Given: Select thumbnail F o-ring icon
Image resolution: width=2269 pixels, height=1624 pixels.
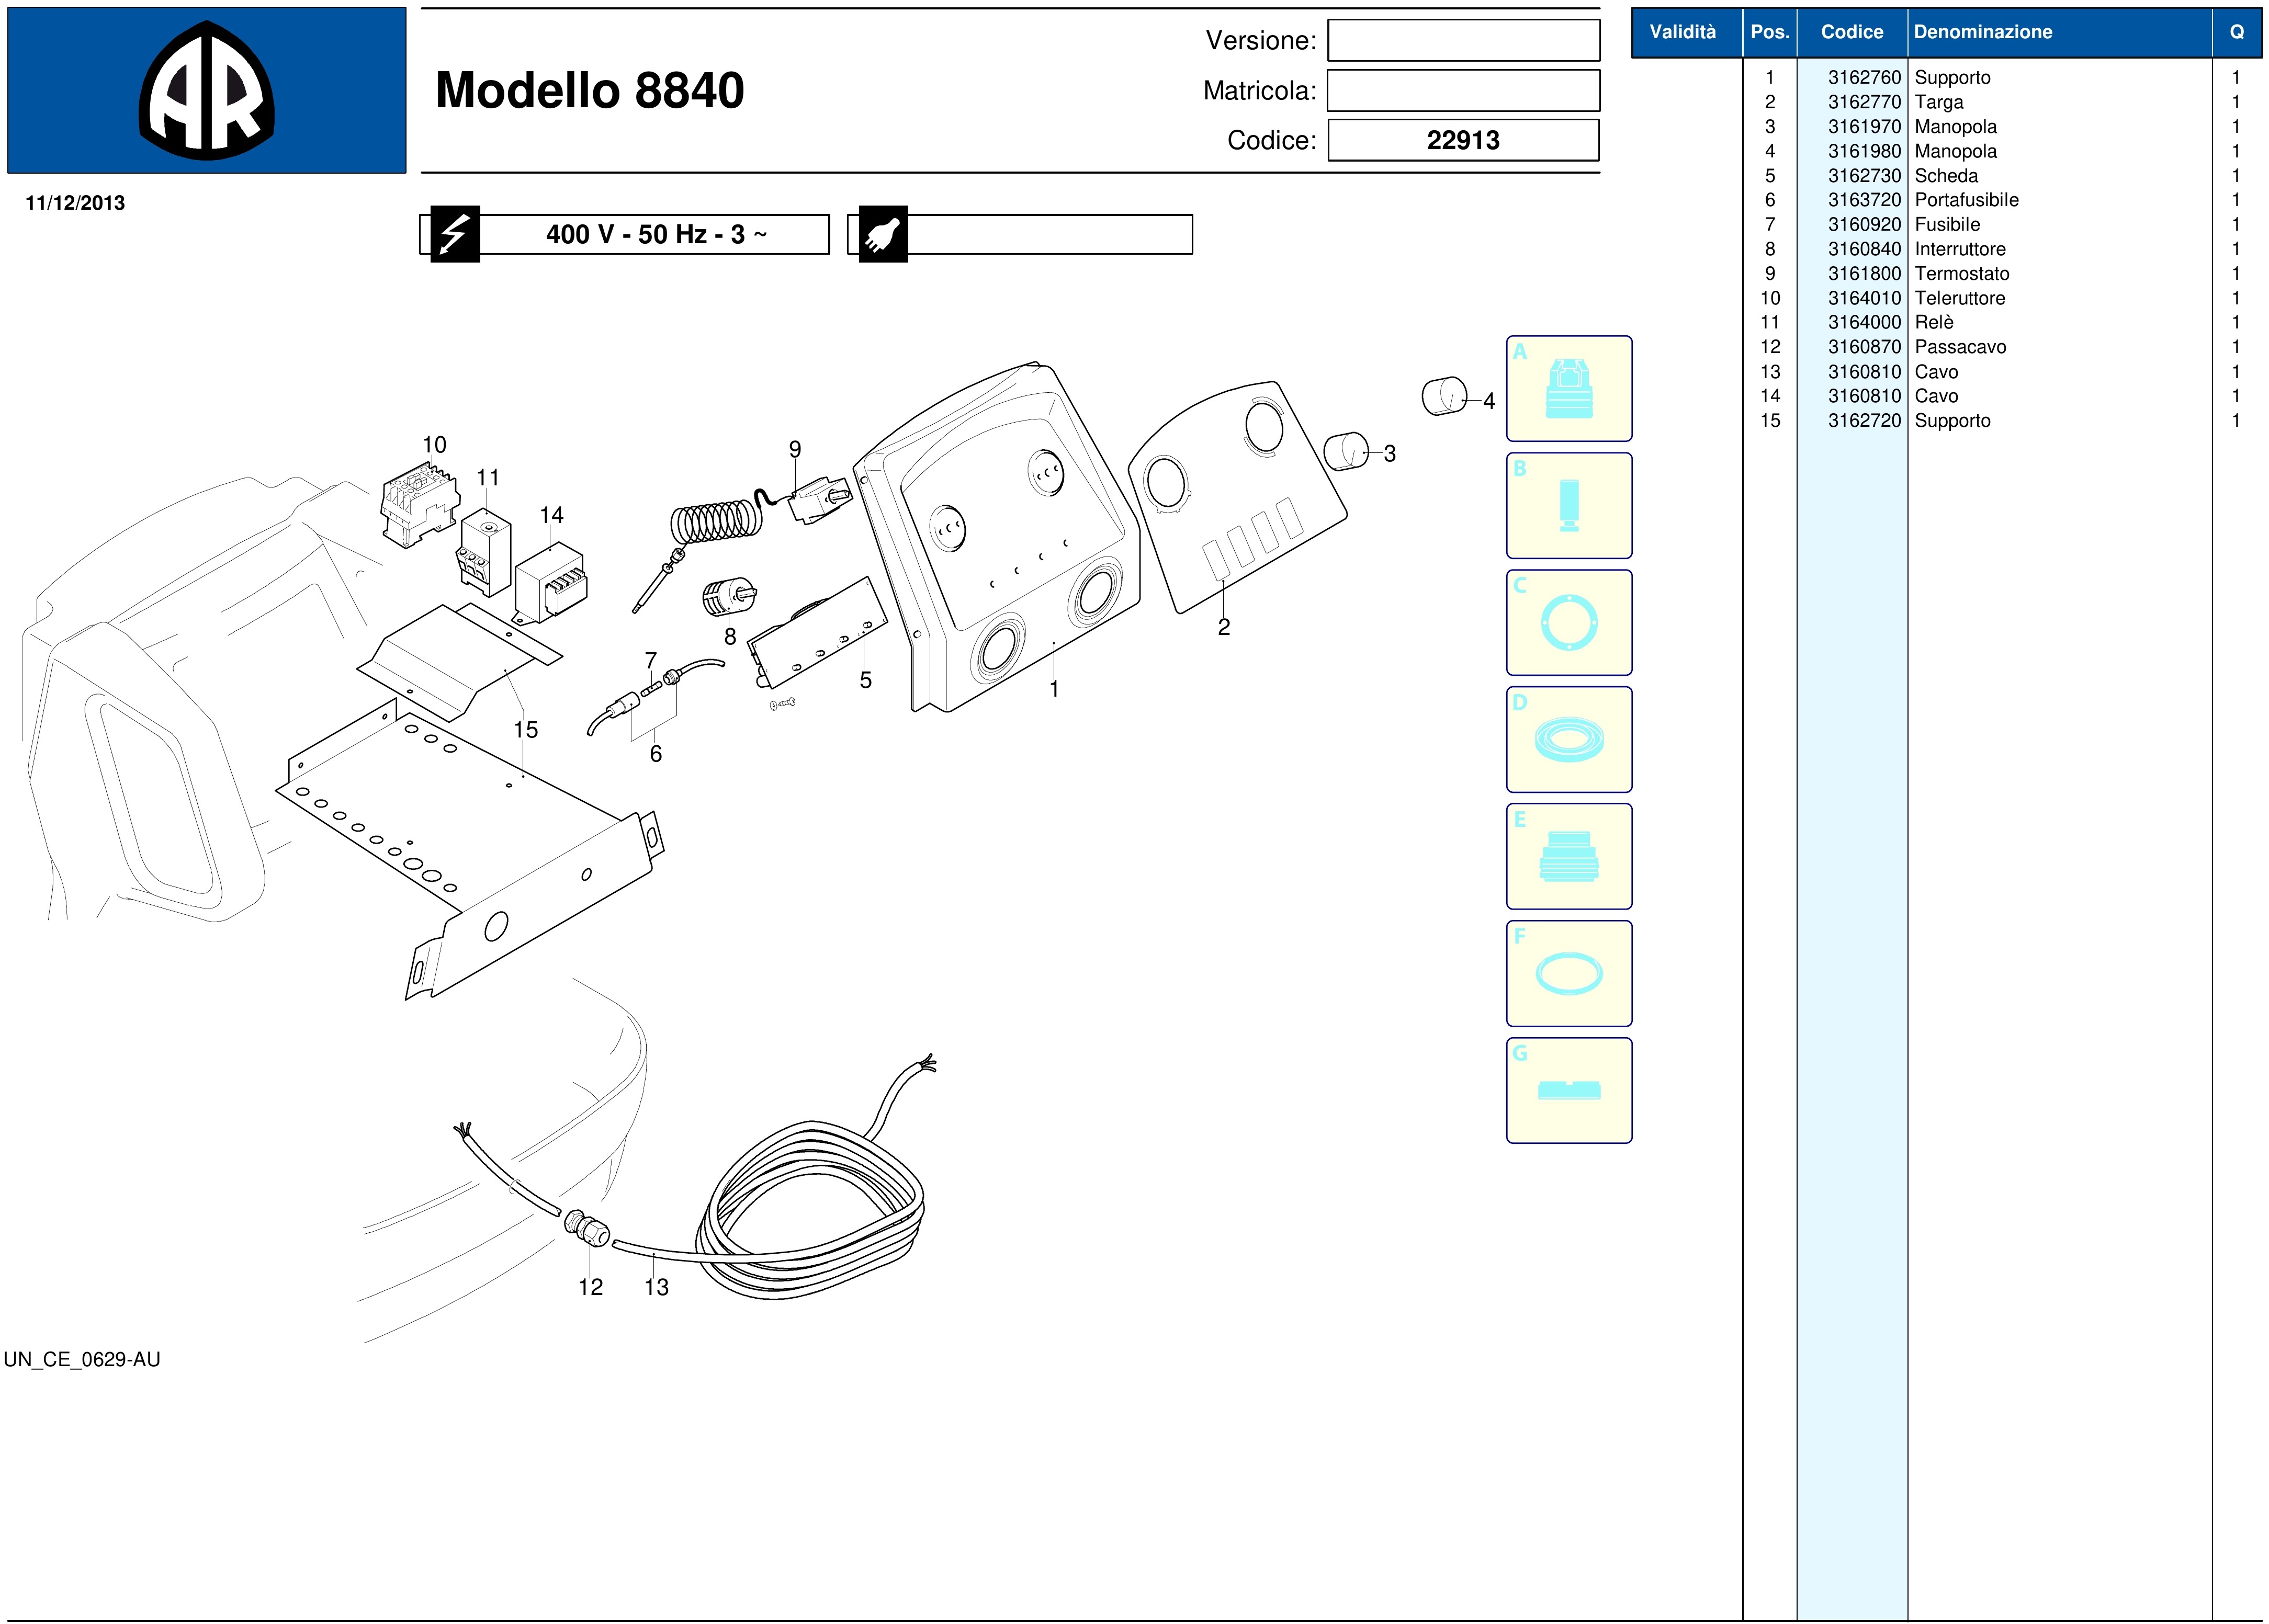Looking at the screenshot, I should coord(1568,974).
